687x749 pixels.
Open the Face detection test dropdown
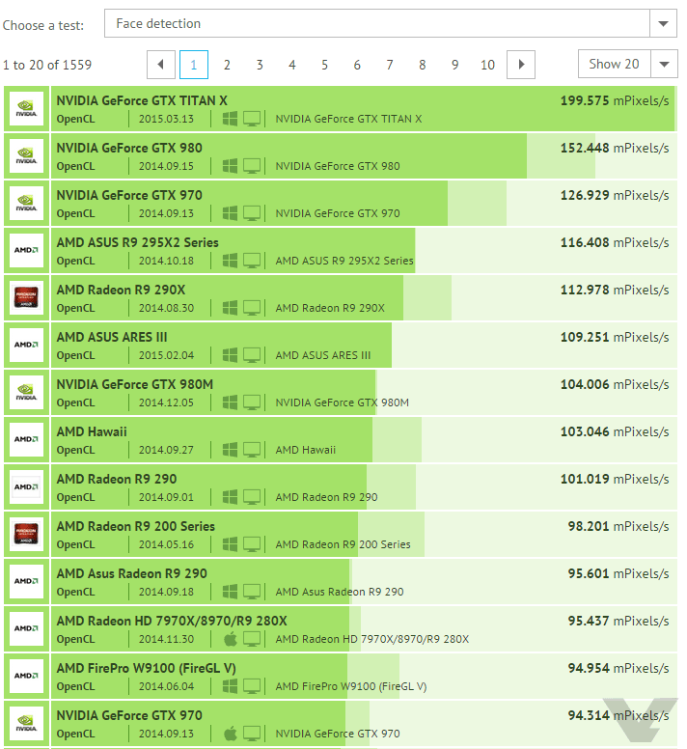[376, 23]
